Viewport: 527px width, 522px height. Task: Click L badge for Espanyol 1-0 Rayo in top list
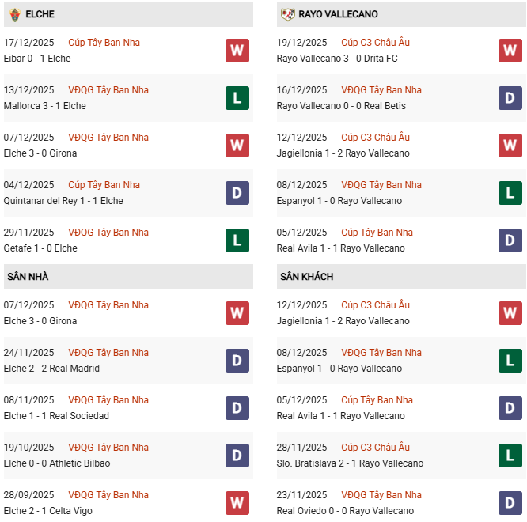510,193
